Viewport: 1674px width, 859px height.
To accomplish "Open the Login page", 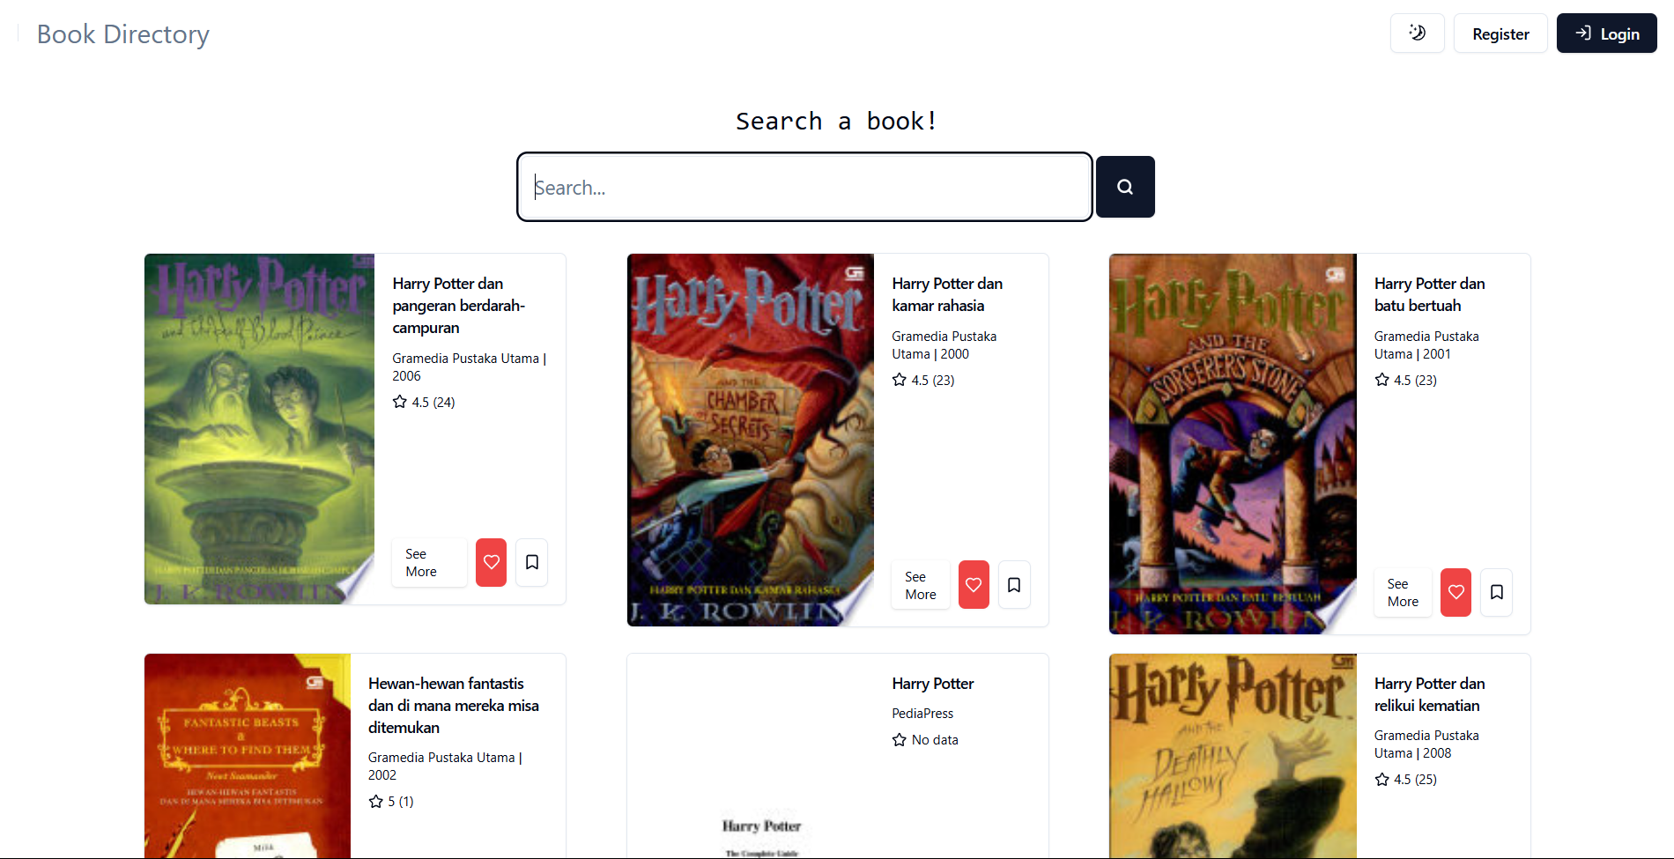I will pos(1606,33).
